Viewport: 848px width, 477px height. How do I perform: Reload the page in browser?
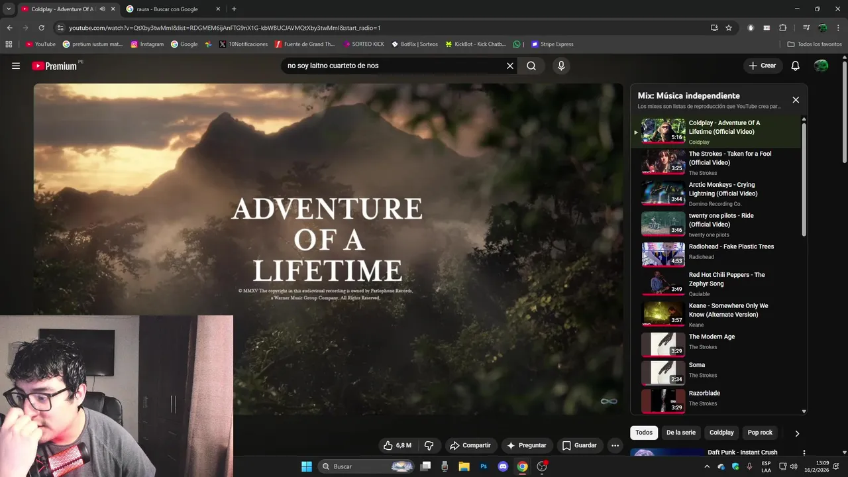tap(41, 28)
